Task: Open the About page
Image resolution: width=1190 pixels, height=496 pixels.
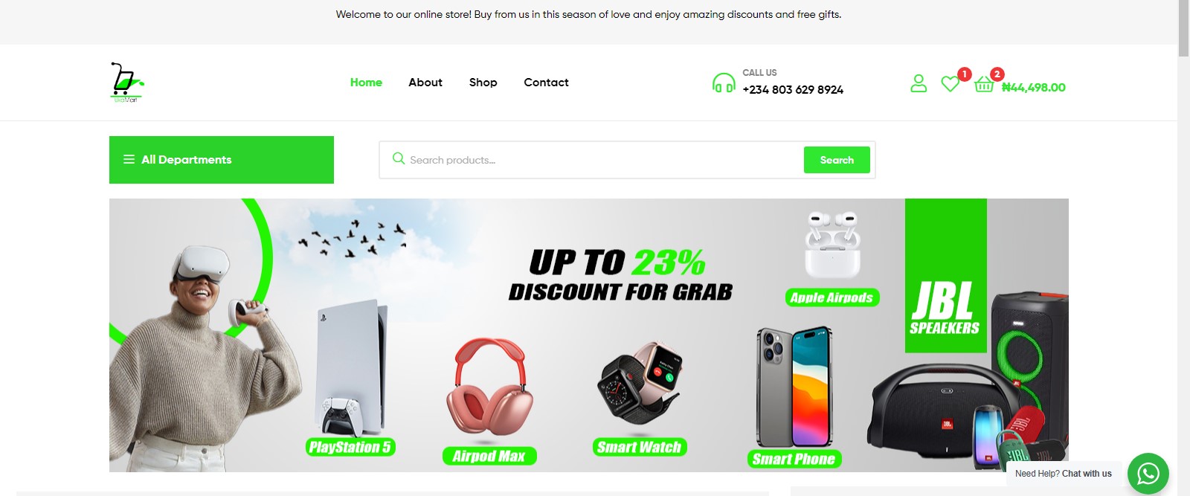Action: 425,83
